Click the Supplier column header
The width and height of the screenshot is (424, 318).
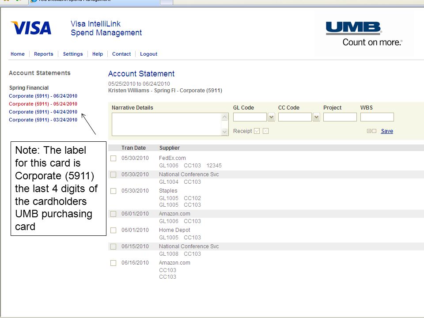click(x=170, y=148)
